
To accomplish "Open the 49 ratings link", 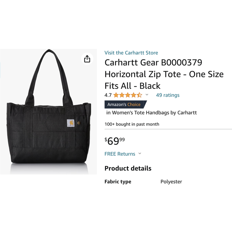I will [168, 95].
